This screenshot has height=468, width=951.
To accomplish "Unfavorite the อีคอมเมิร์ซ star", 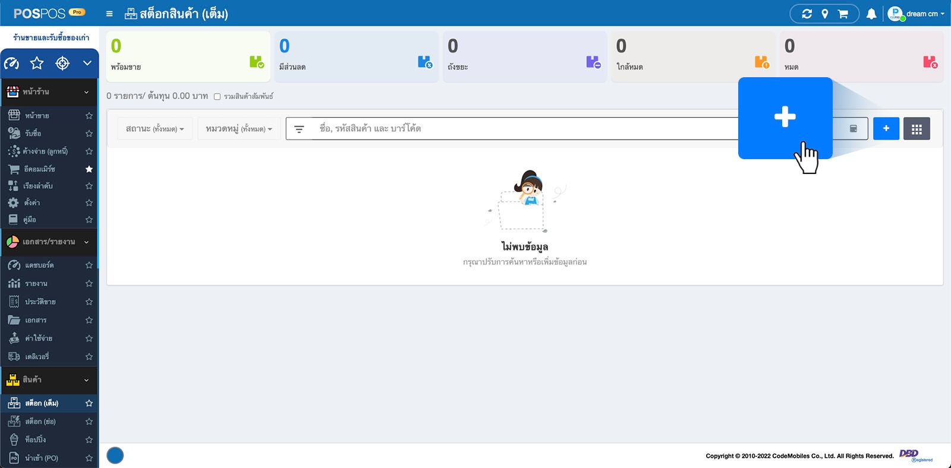I will (89, 169).
